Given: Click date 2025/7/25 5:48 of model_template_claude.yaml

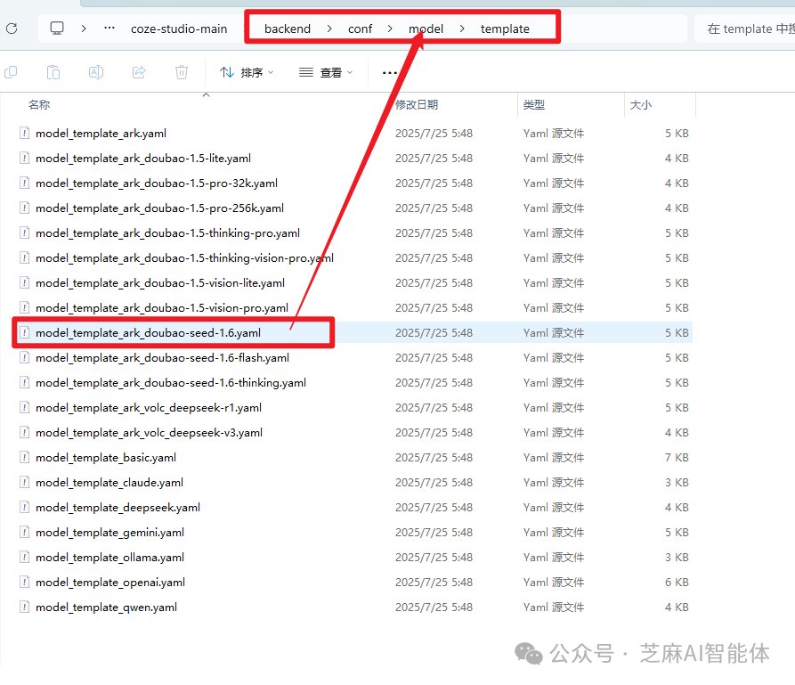Looking at the screenshot, I should point(434,482).
